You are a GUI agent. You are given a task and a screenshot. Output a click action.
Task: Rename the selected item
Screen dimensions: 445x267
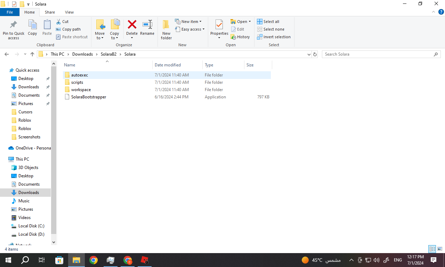pyautogui.click(x=147, y=28)
